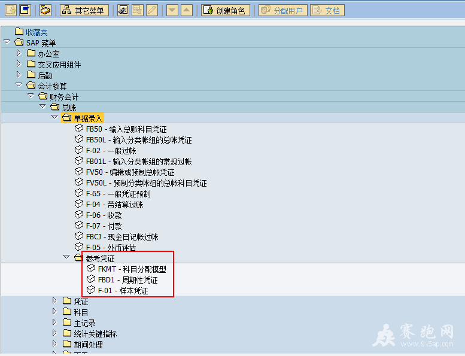
Task: Click the FB50L transaction cube icon
Action: click(79, 139)
